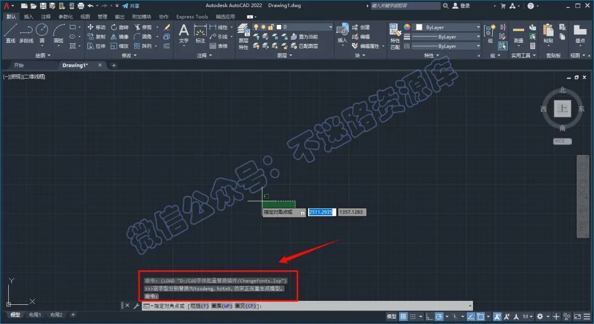Select the Arc (圆弧) draw tool
The height and width of the screenshot is (324, 594).
(x=58, y=34)
